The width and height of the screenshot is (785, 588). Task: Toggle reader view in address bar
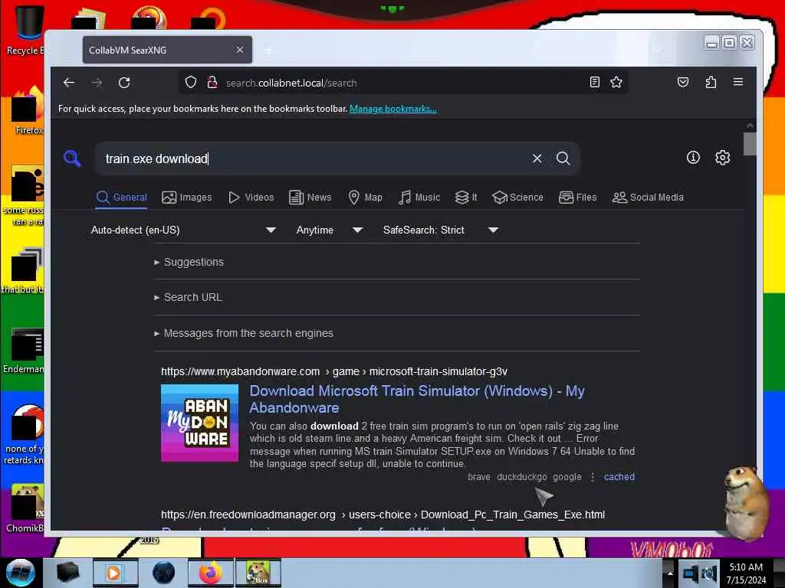(594, 82)
